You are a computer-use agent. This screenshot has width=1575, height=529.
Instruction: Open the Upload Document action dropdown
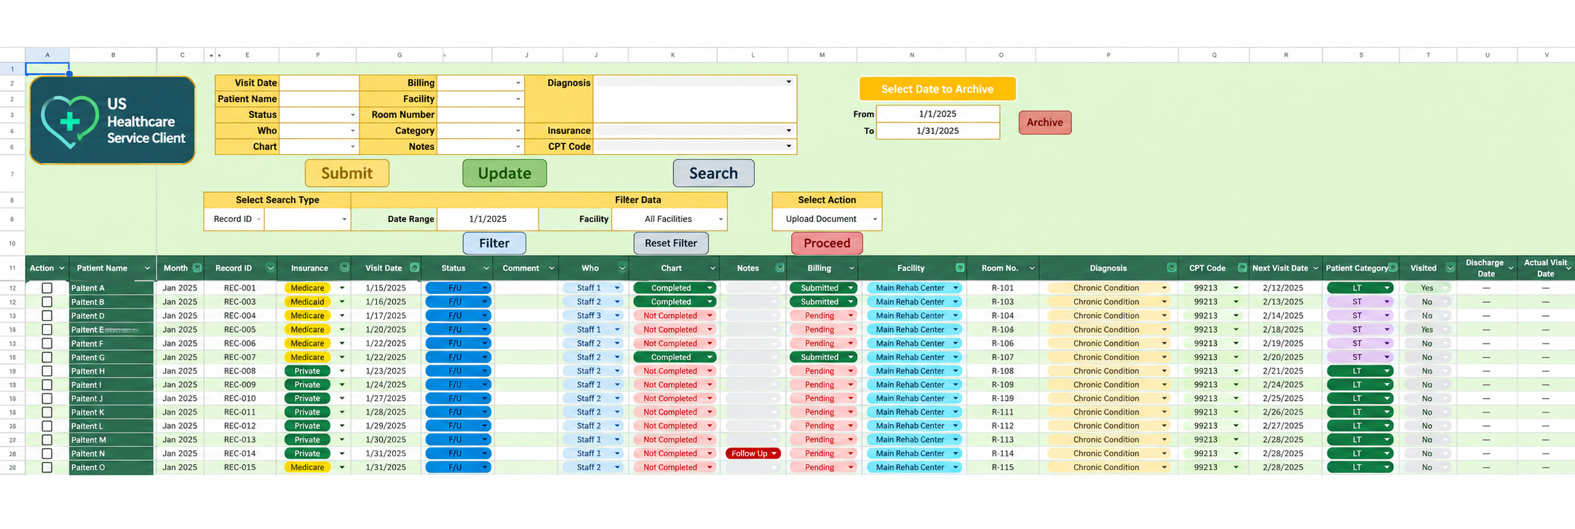tap(875, 219)
